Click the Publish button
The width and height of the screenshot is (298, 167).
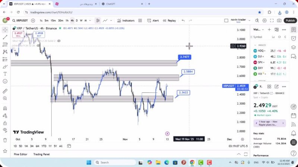pyautogui.click(x=290, y=21)
